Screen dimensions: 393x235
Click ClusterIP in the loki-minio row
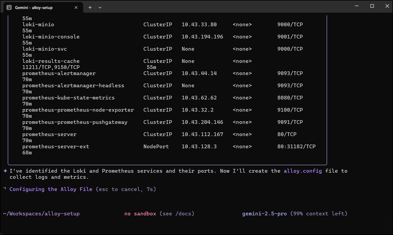(158, 25)
